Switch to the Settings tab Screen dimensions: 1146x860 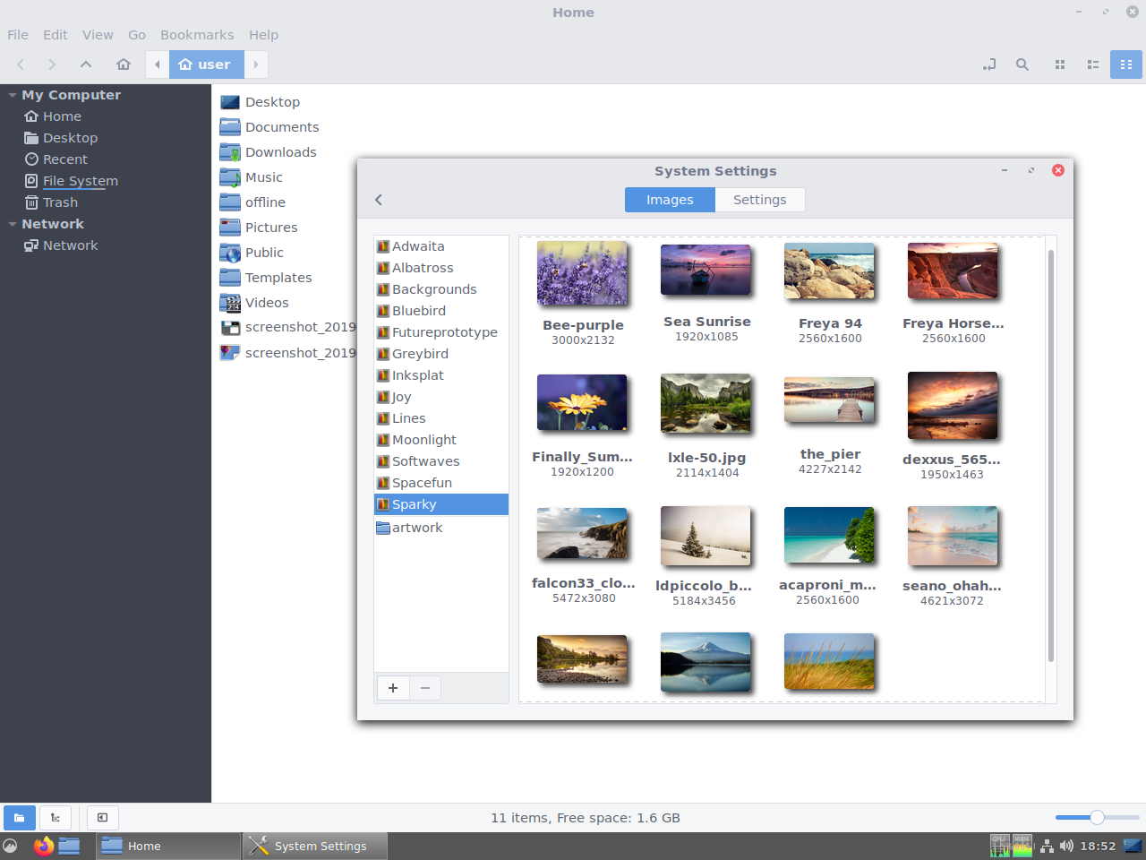tap(760, 200)
